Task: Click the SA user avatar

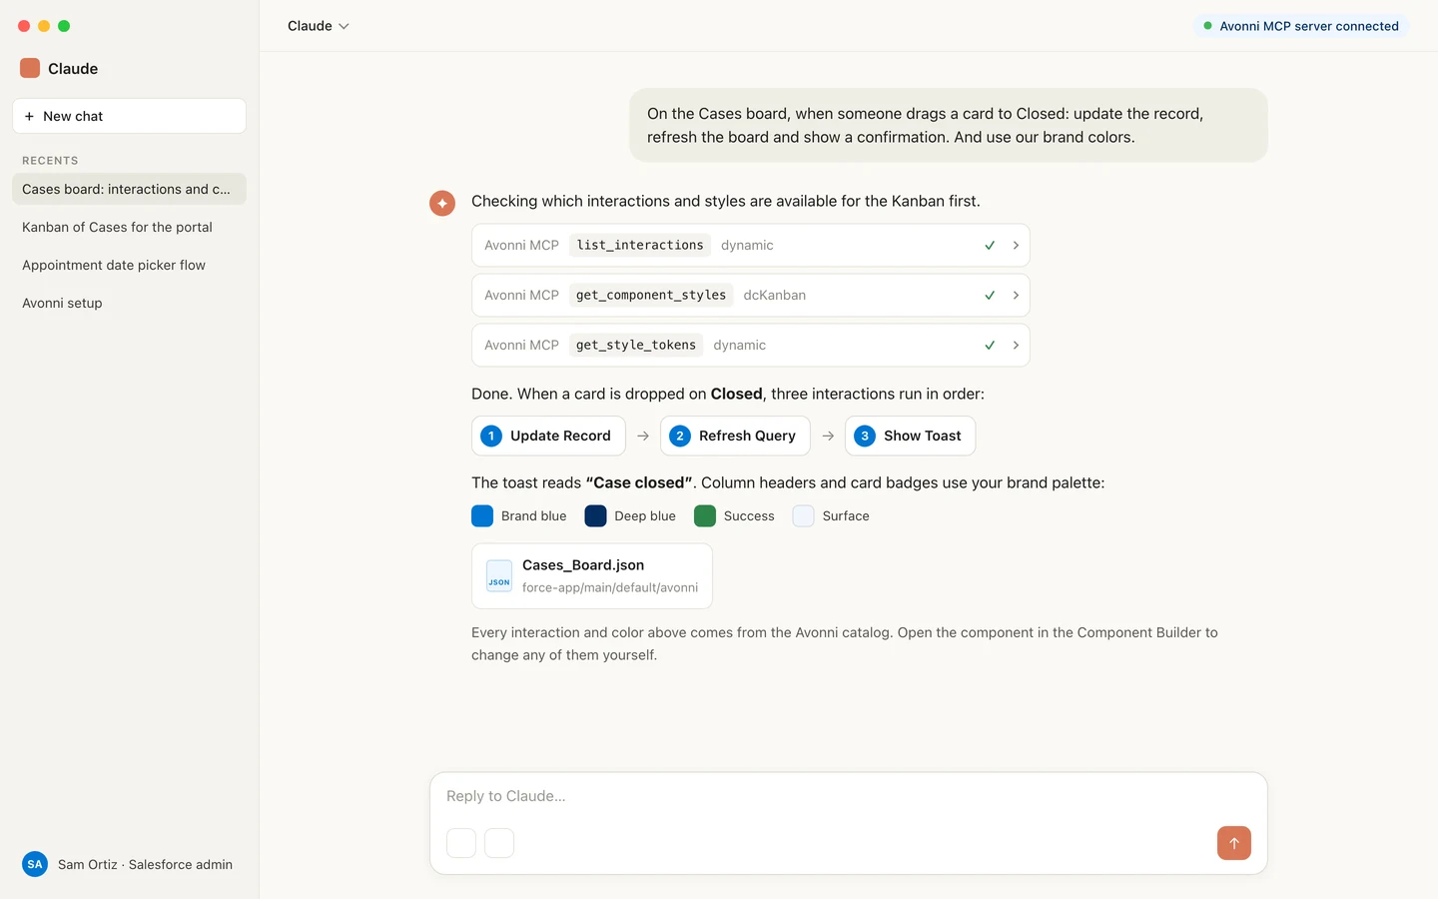Action: point(35,864)
